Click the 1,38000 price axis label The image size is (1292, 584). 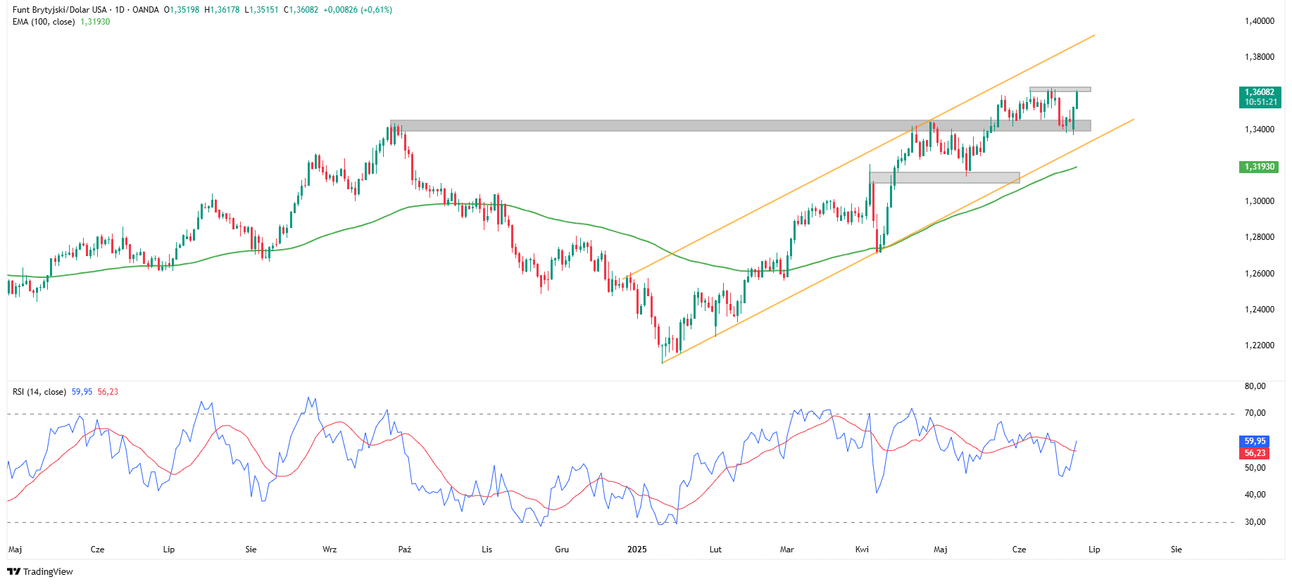(1260, 57)
